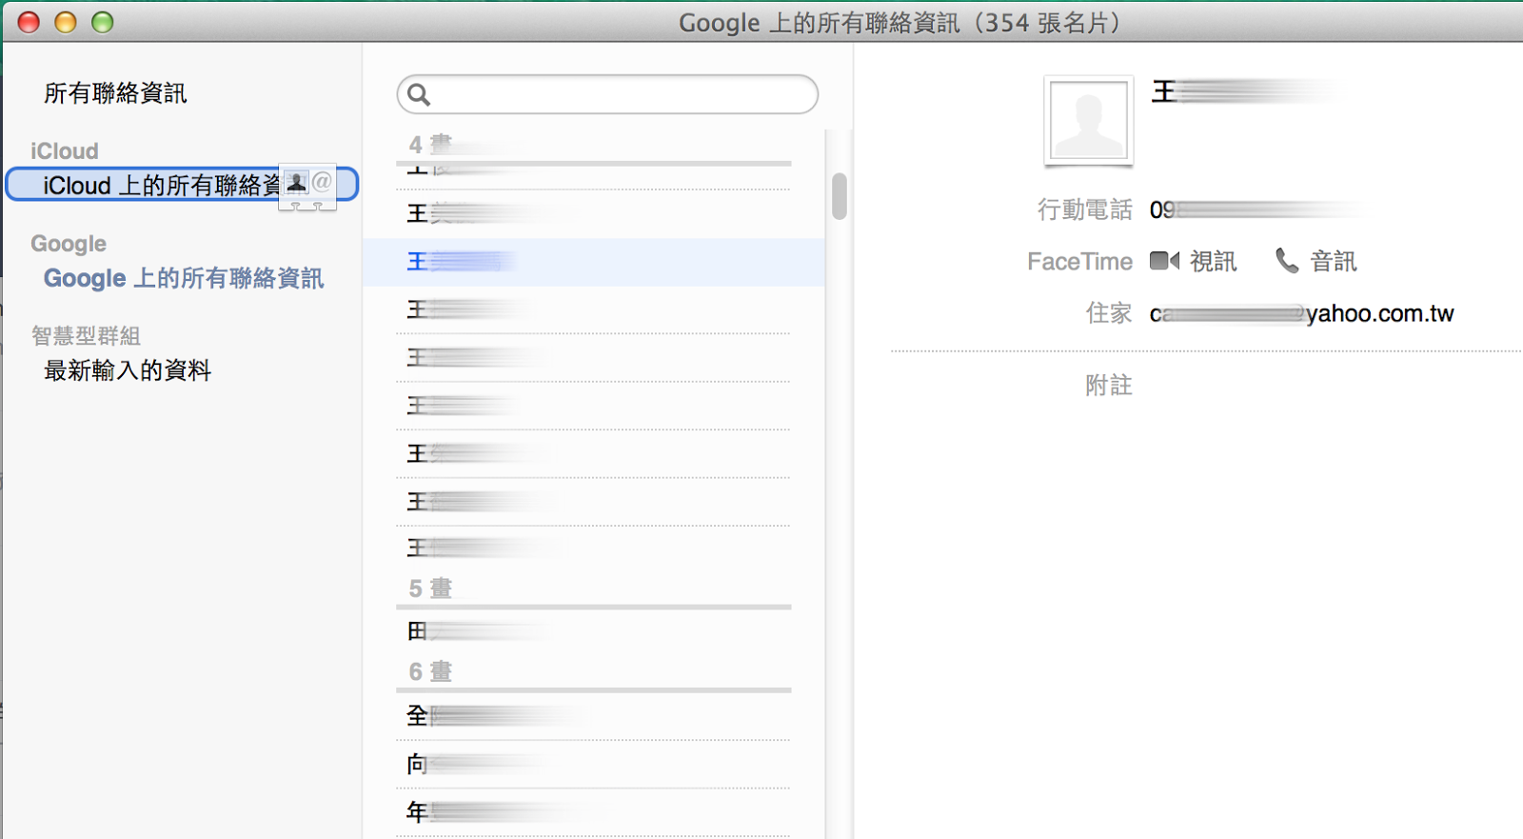This screenshot has width=1523, height=839.
Task: Select the contact starting with 年
Action: pyautogui.click(x=593, y=812)
